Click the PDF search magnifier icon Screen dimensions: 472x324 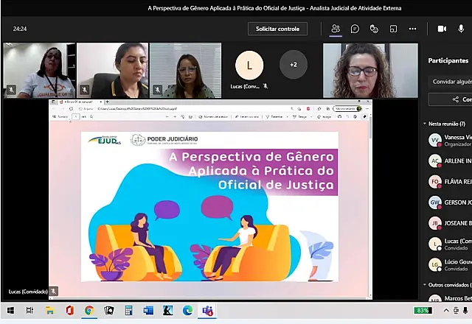click(91, 116)
